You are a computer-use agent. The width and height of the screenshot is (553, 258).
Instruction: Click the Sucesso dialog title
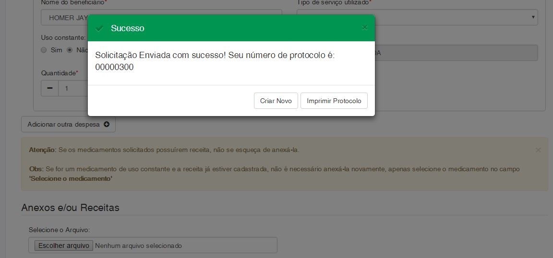click(x=128, y=28)
